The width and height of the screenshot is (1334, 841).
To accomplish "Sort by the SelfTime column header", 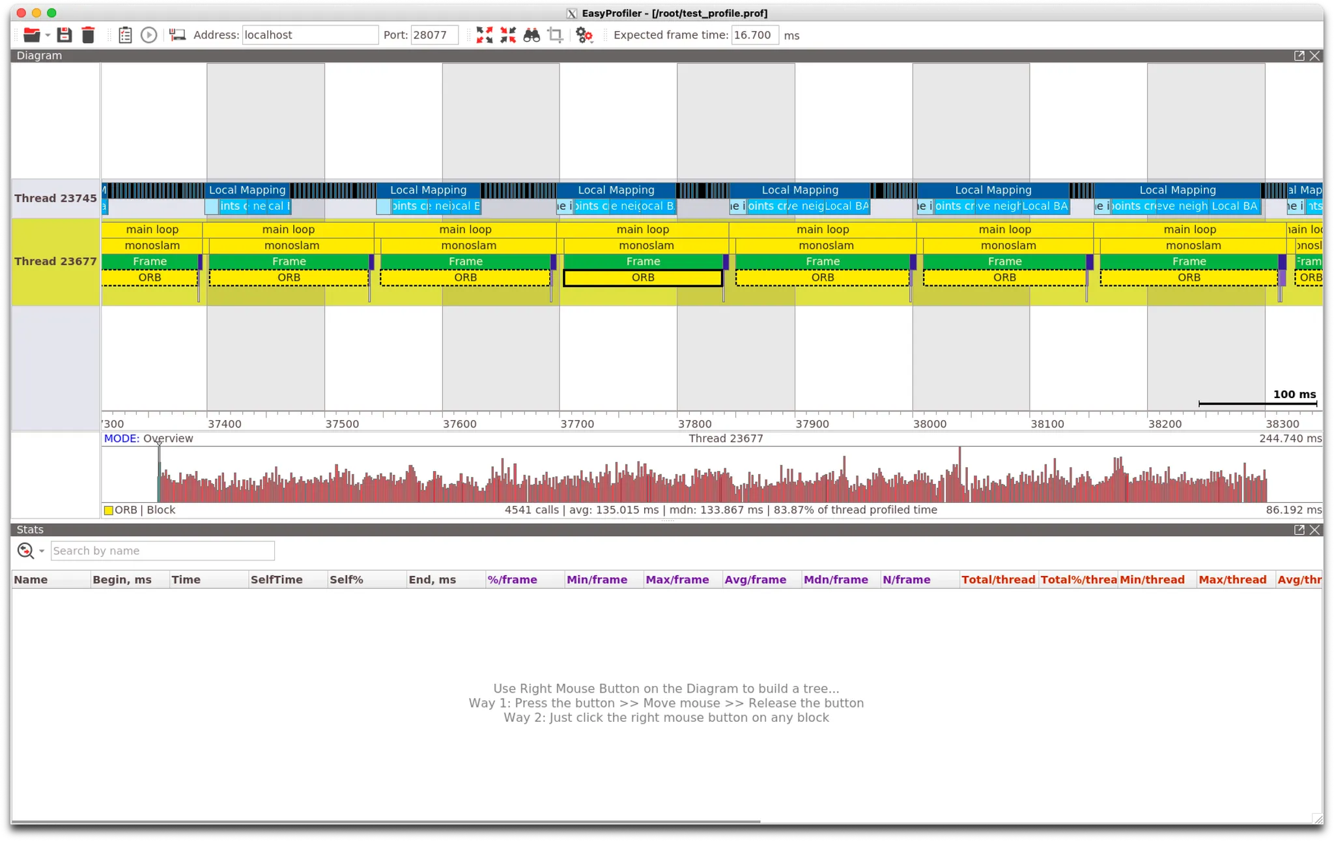I will pyautogui.click(x=276, y=580).
